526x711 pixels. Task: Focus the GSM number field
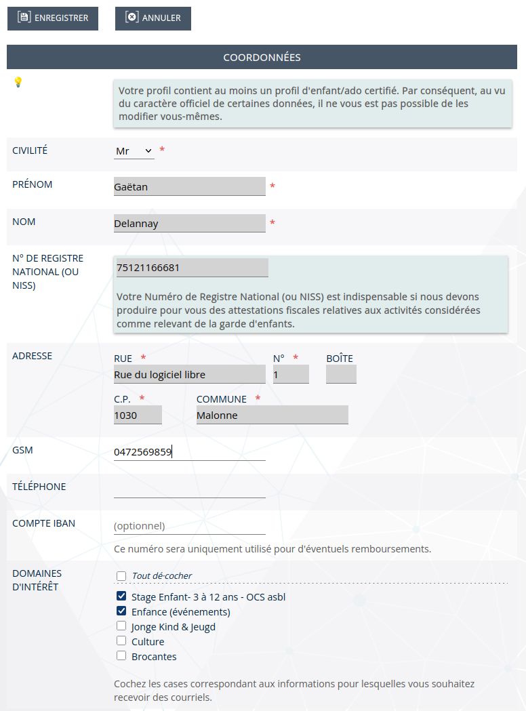tap(190, 451)
